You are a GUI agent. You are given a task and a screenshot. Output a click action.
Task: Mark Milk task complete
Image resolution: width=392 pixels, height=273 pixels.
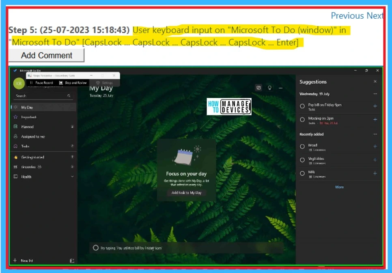pyautogui.click(x=302, y=173)
